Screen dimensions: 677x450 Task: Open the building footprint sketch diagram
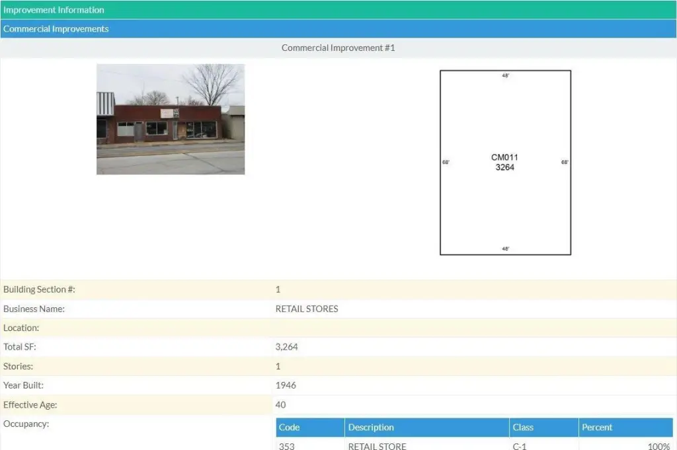505,198
